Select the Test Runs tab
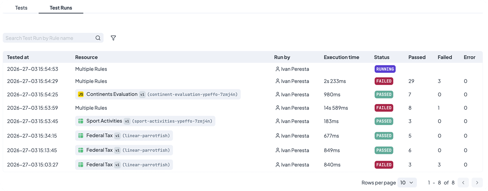488x191 pixels. 61,8
